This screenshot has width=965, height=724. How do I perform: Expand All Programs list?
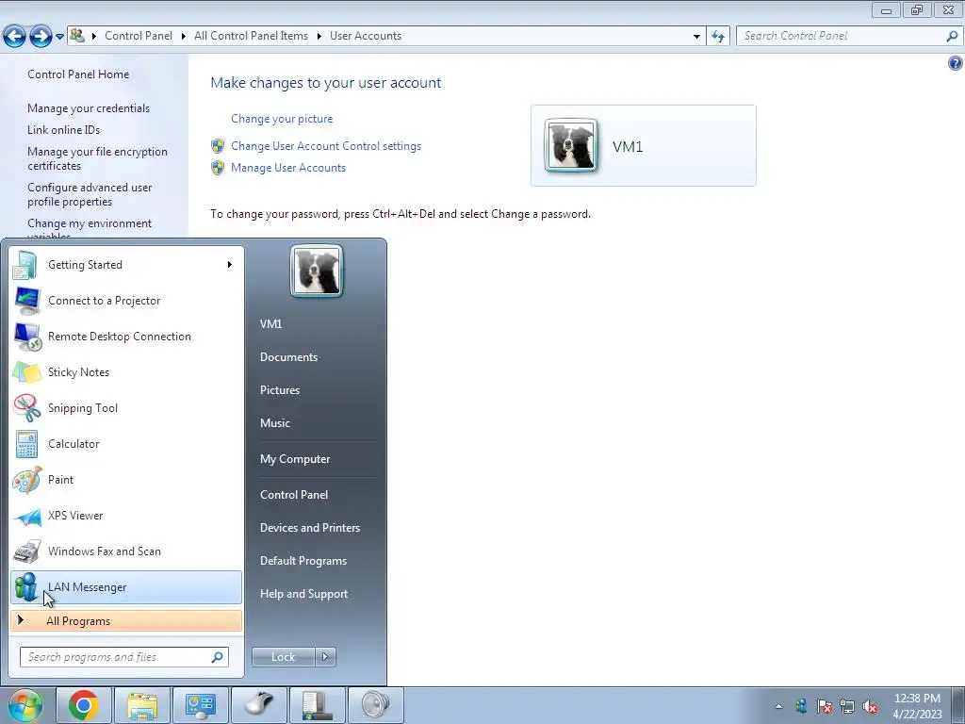point(126,621)
